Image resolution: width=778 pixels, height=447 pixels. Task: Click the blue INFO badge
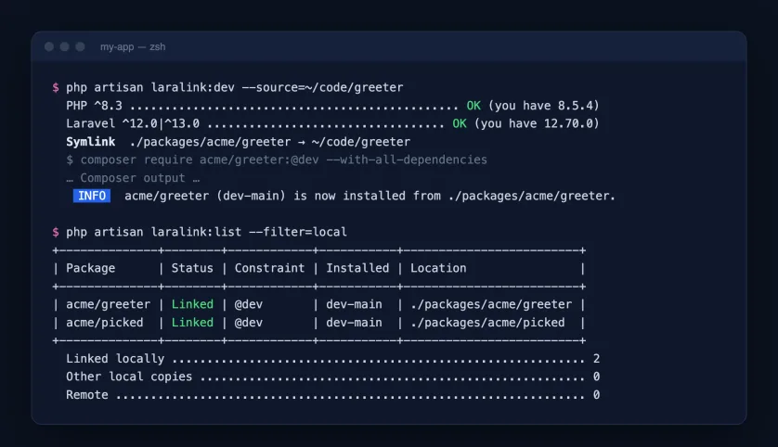[x=92, y=196]
